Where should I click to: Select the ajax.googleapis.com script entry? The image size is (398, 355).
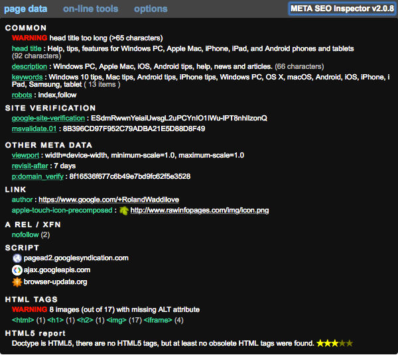click(x=57, y=270)
